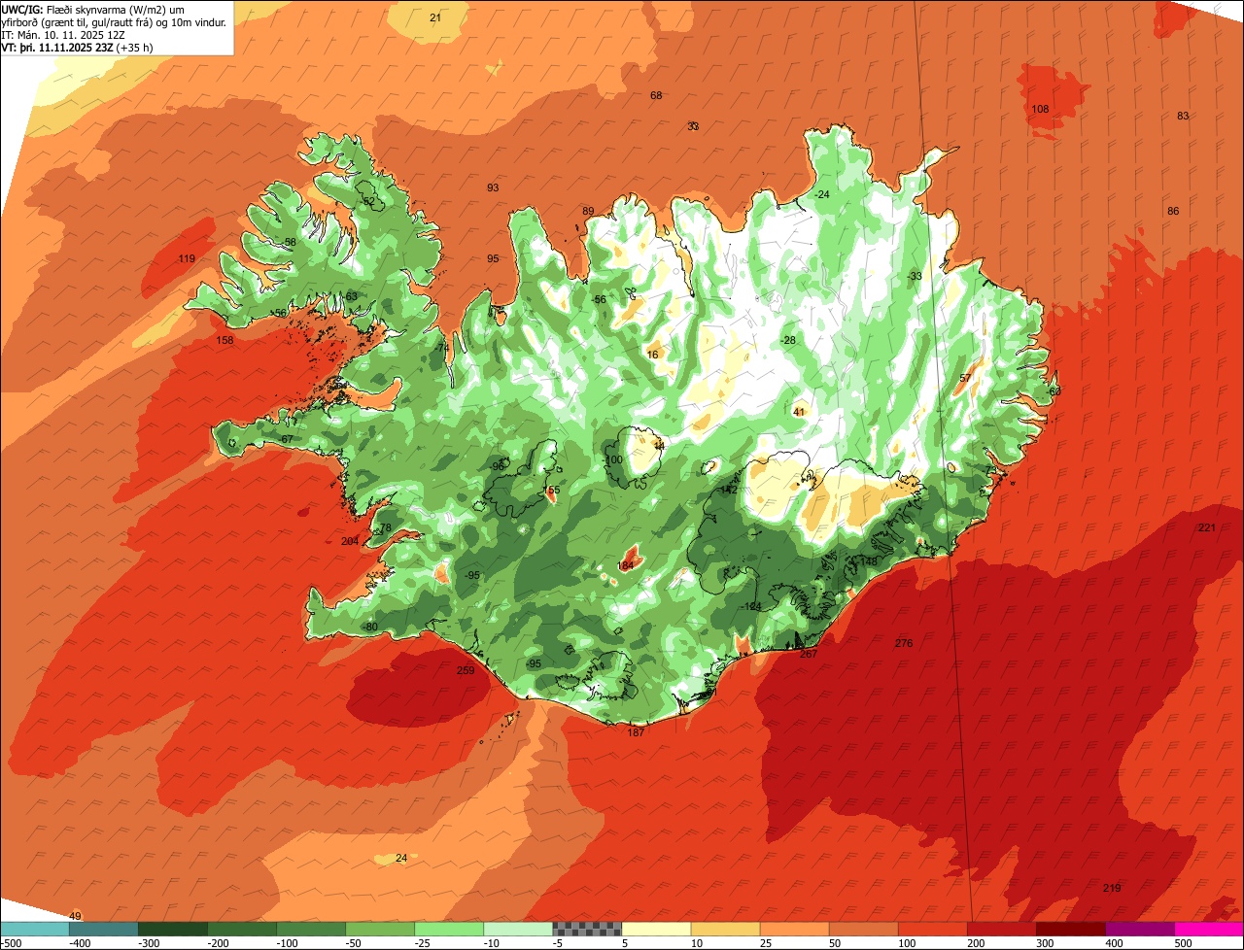Click the map value "187"
Screen dimensions: 1244x950
pos(636,731)
